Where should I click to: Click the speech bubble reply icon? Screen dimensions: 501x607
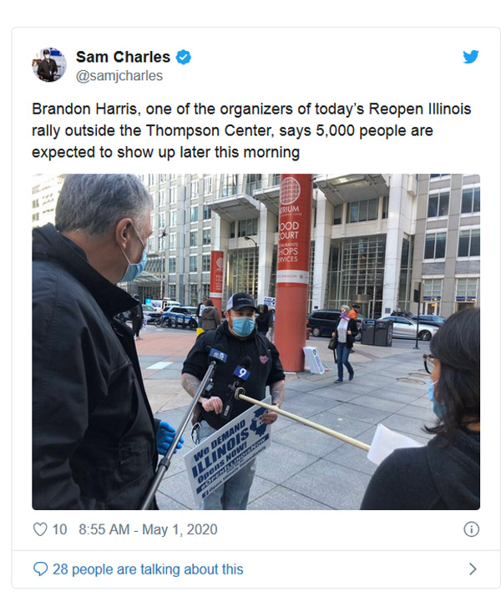[40, 569]
